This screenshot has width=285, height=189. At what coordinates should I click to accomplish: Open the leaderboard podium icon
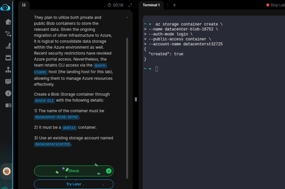(8, 70)
